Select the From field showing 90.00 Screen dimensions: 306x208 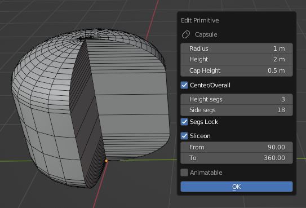click(x=237, y=147)
